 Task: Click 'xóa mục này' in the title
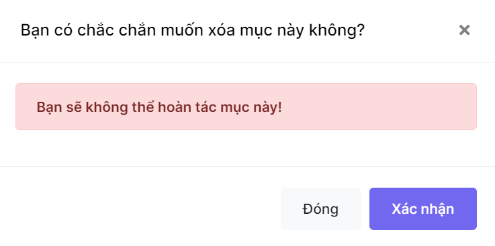point(257,31)
